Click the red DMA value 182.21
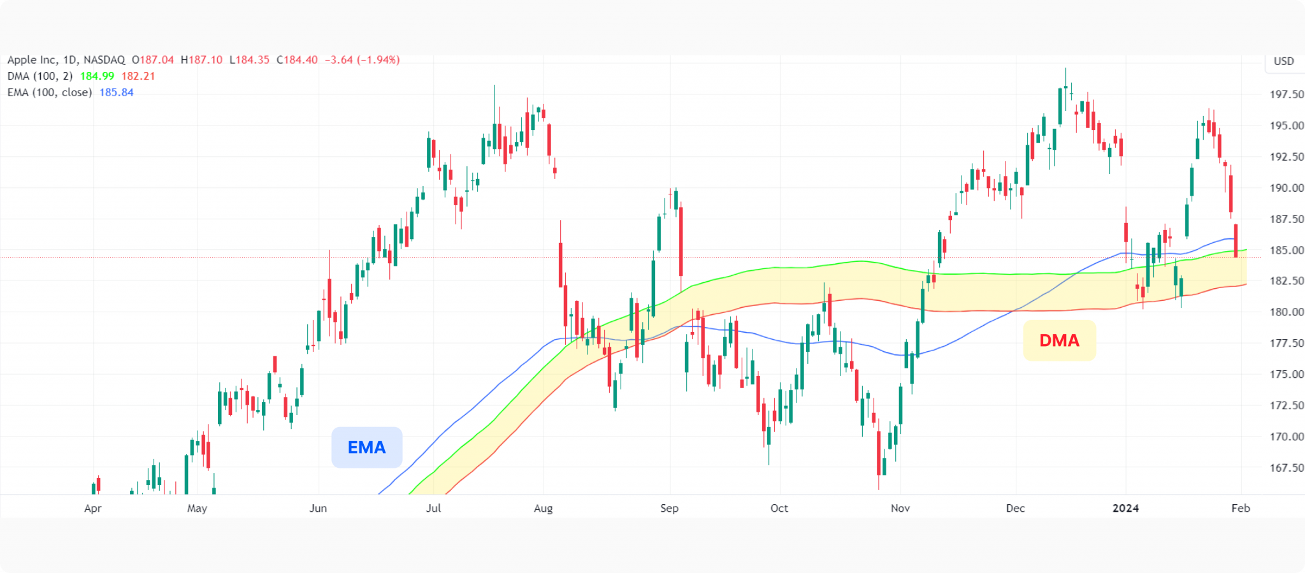Image resolution: width=1305 pixels, height=573 pixels. pos(138,76)
